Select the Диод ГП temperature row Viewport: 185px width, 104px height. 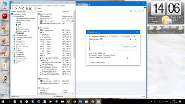[x=55, y=60]
